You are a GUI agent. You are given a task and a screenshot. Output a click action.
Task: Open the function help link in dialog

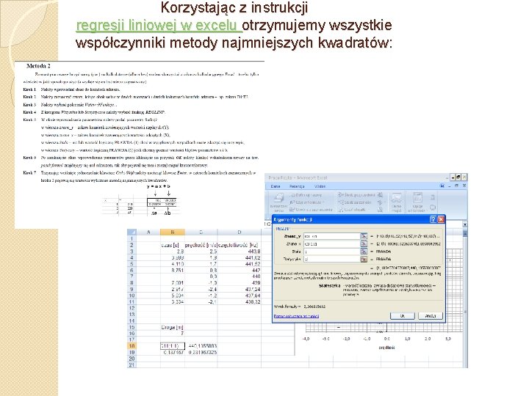[x=296, y=316]
